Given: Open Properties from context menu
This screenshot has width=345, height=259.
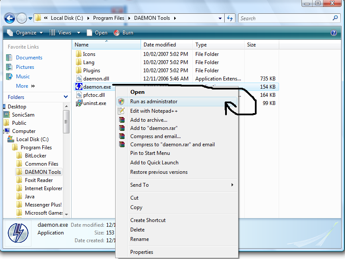Looking at the screenshot, I should tap(177, 252).
